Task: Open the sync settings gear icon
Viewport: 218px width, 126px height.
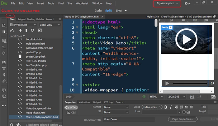Action: [x=187, y=3]
